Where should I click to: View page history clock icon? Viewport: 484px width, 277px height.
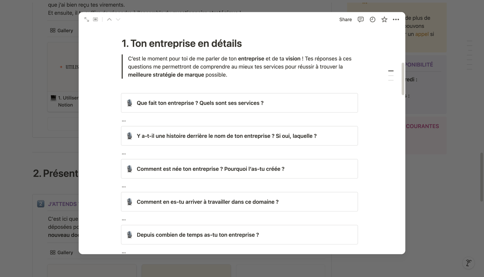(372, 19)
